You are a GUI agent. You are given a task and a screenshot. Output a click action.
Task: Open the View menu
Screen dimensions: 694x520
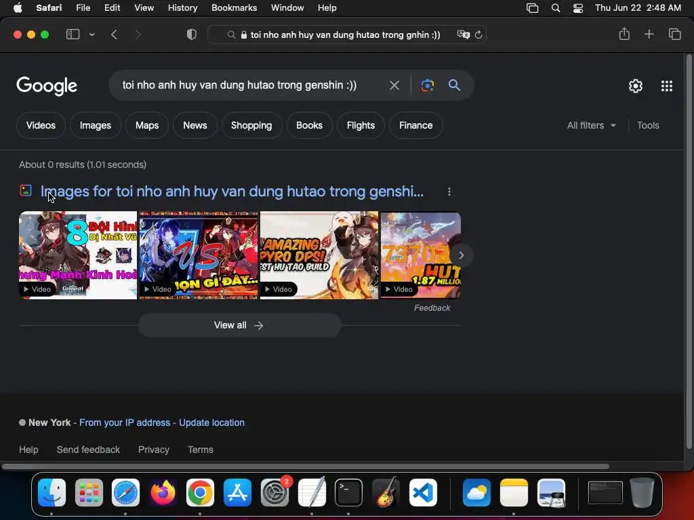tap(144, 8)
